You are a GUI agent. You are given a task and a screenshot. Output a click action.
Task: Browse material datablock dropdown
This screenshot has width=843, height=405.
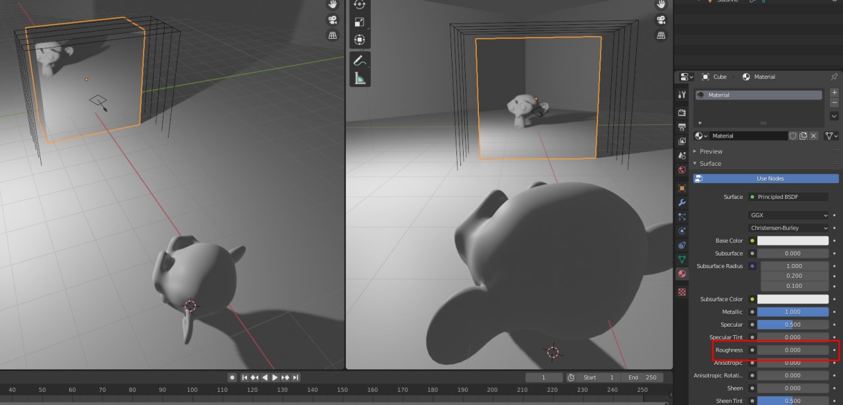point(701,136)
